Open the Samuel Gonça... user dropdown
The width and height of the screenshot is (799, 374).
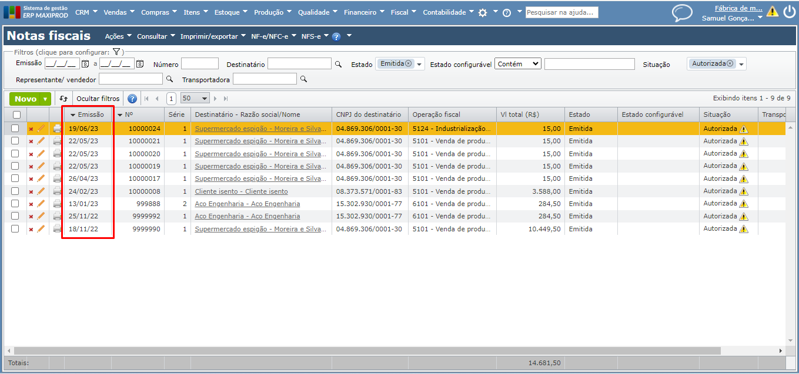[732, 18]
